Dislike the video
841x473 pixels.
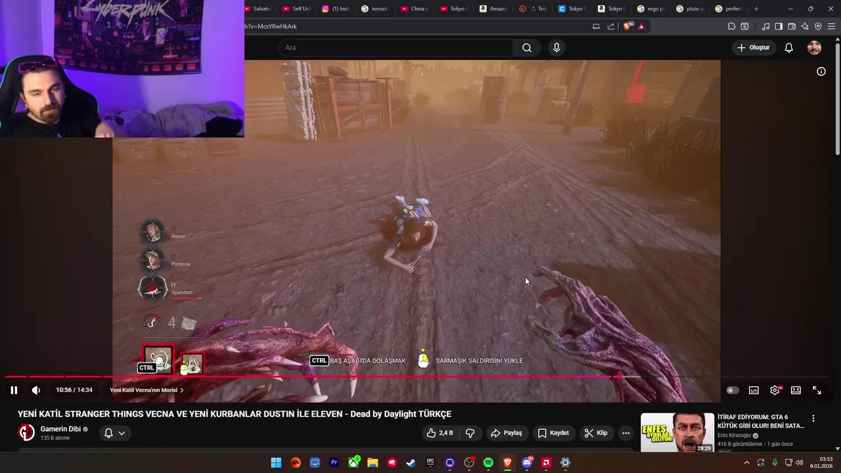470,433
